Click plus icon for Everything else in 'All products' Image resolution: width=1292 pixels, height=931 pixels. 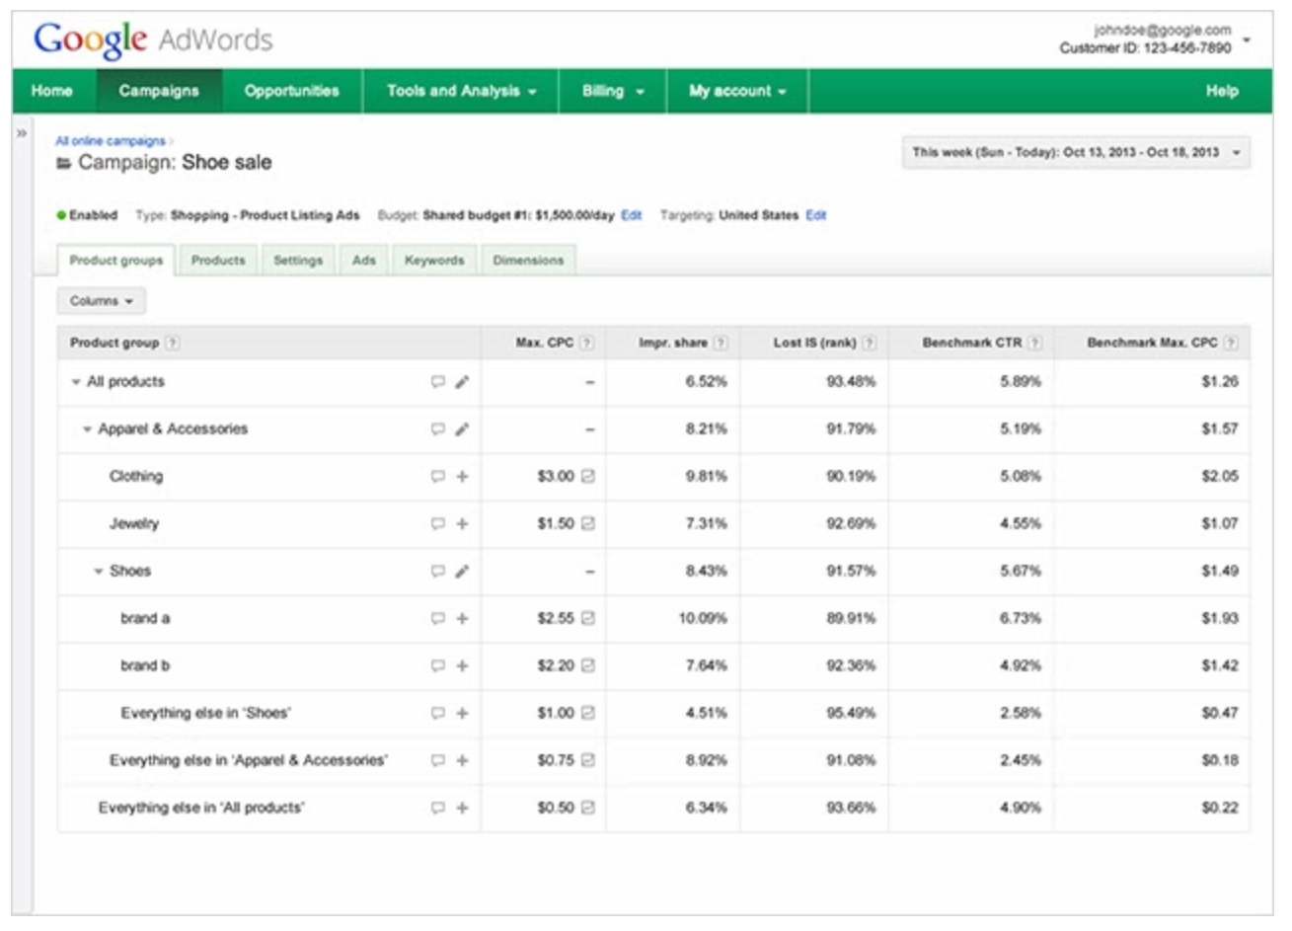point(462,809)
